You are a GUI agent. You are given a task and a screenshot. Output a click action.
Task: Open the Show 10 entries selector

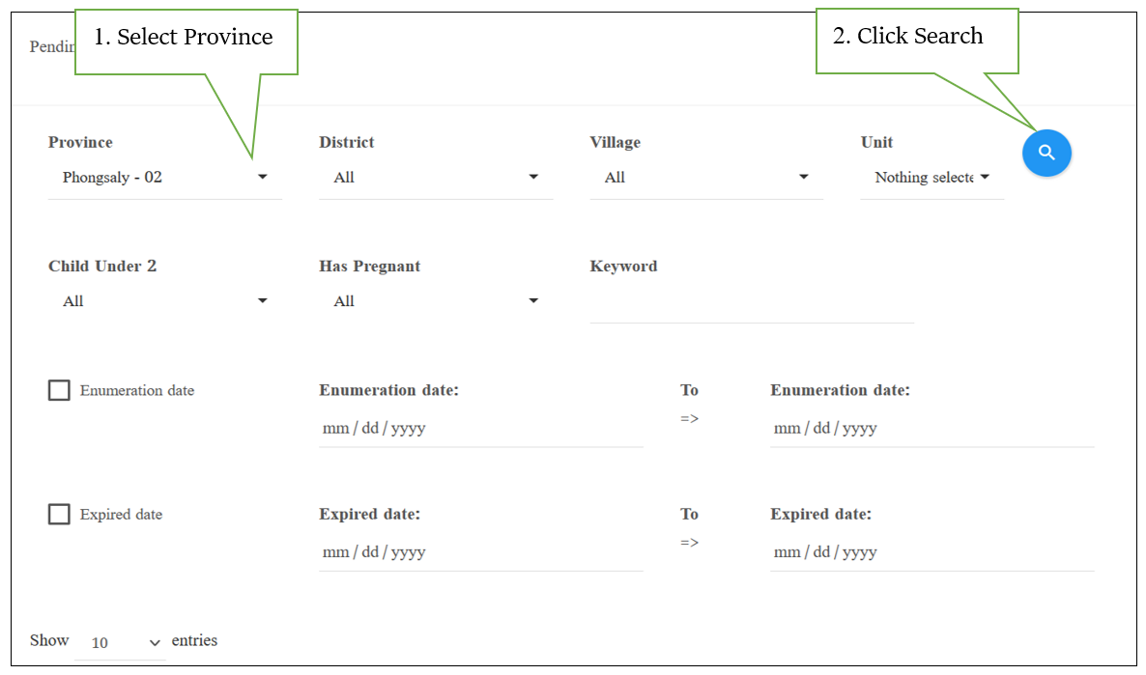click(121, 642)
